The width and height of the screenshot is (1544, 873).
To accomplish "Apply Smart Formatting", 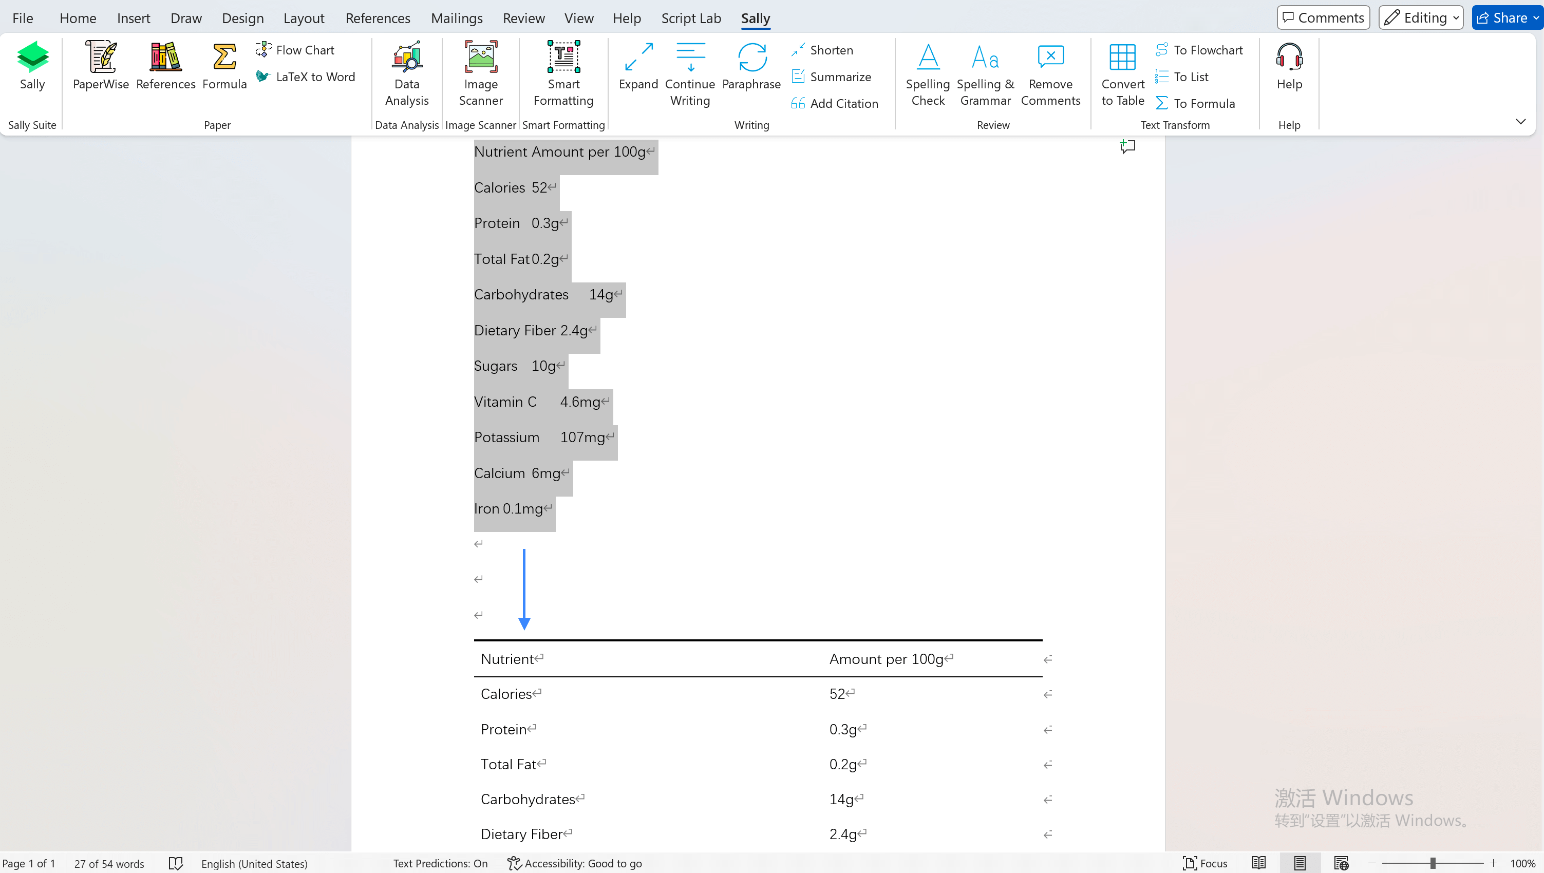I will tap(563, 74).
